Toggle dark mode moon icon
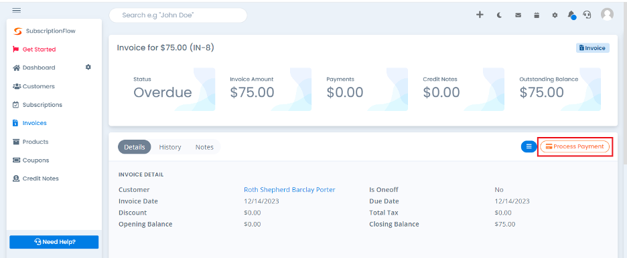The height and width of the screenshot is (258, 627). (500, 15)
